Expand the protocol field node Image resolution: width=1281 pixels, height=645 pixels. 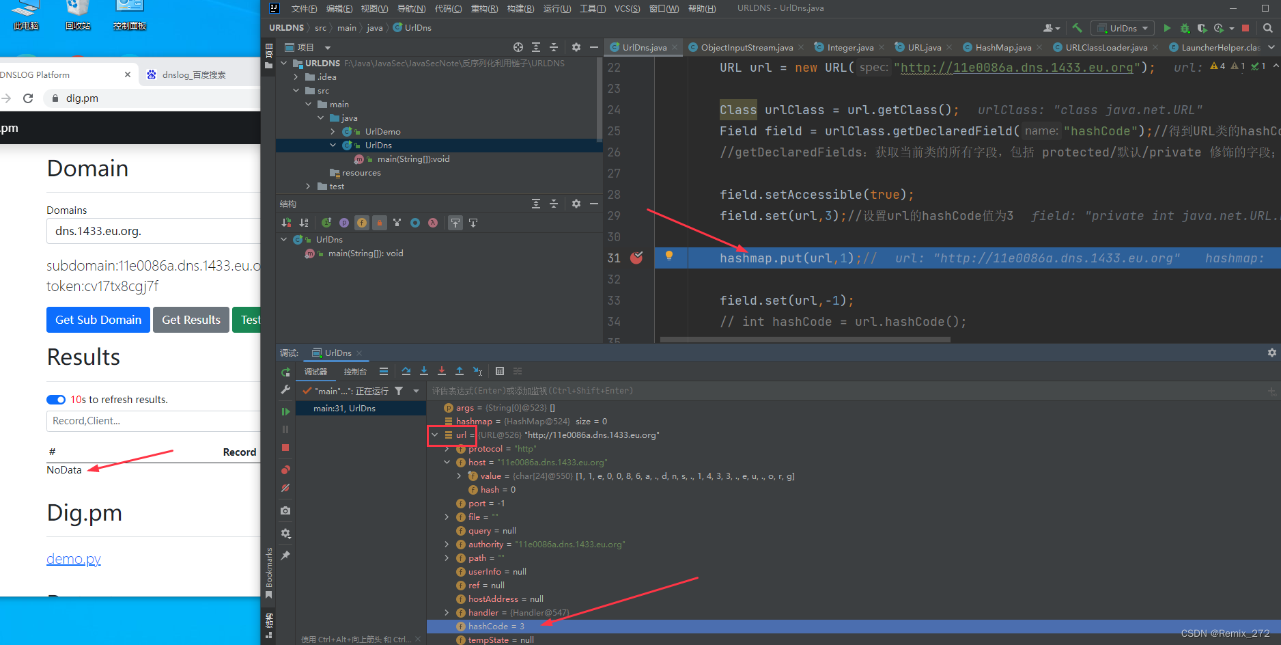pyautogui.click(x=447, y=449)
